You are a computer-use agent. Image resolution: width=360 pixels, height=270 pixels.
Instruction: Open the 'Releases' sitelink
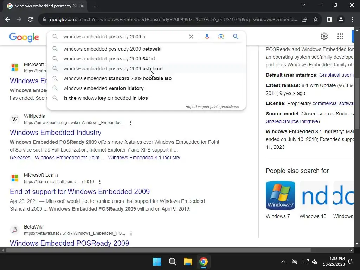point(20,157)
